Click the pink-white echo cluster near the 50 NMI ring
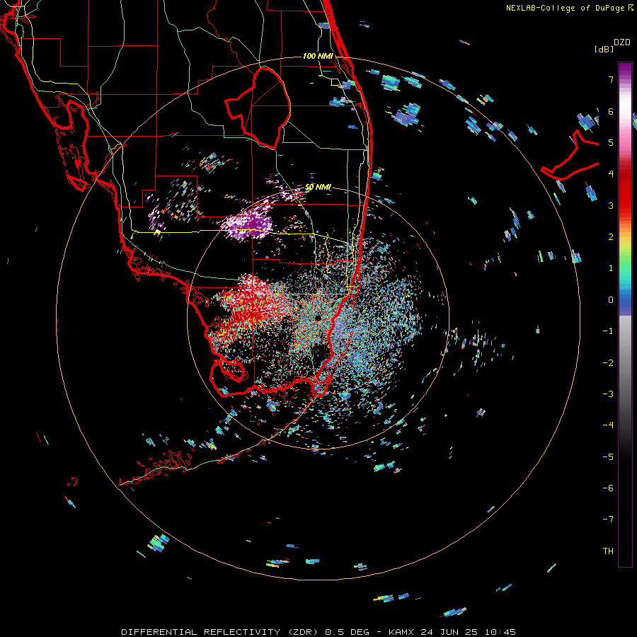 (248, 224)
